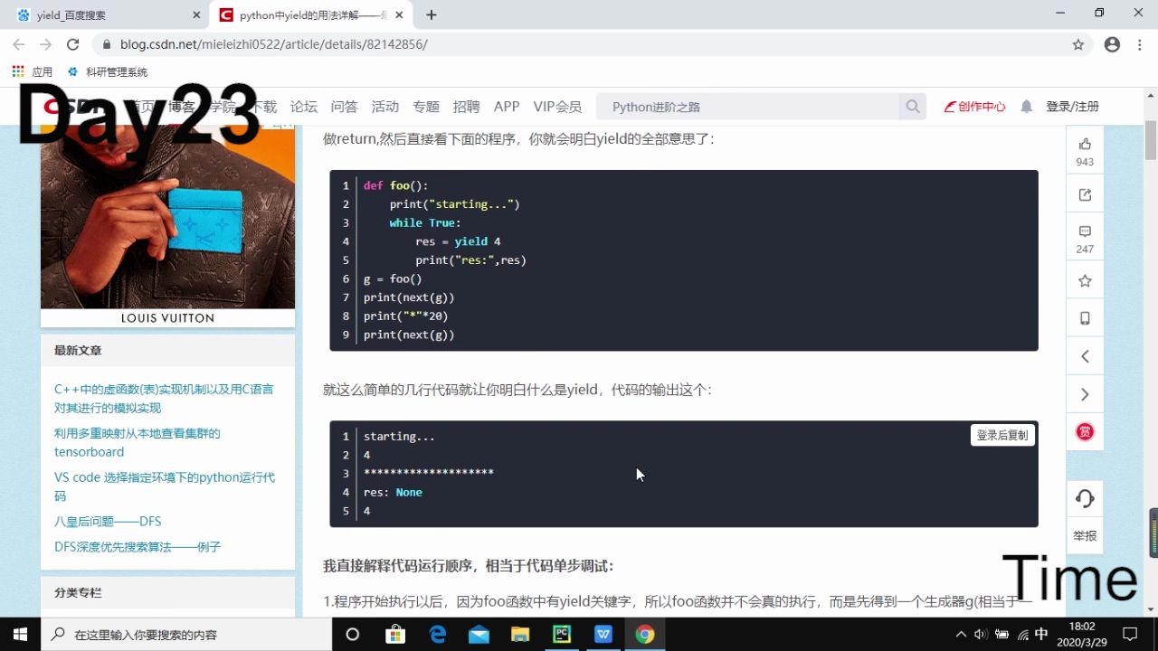Click the previous article arrow chevron
Screen dimensions: 1158x651
click(1084, 356)
